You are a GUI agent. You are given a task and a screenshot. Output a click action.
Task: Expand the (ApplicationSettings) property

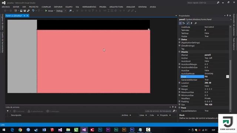[x=179, y=42]
